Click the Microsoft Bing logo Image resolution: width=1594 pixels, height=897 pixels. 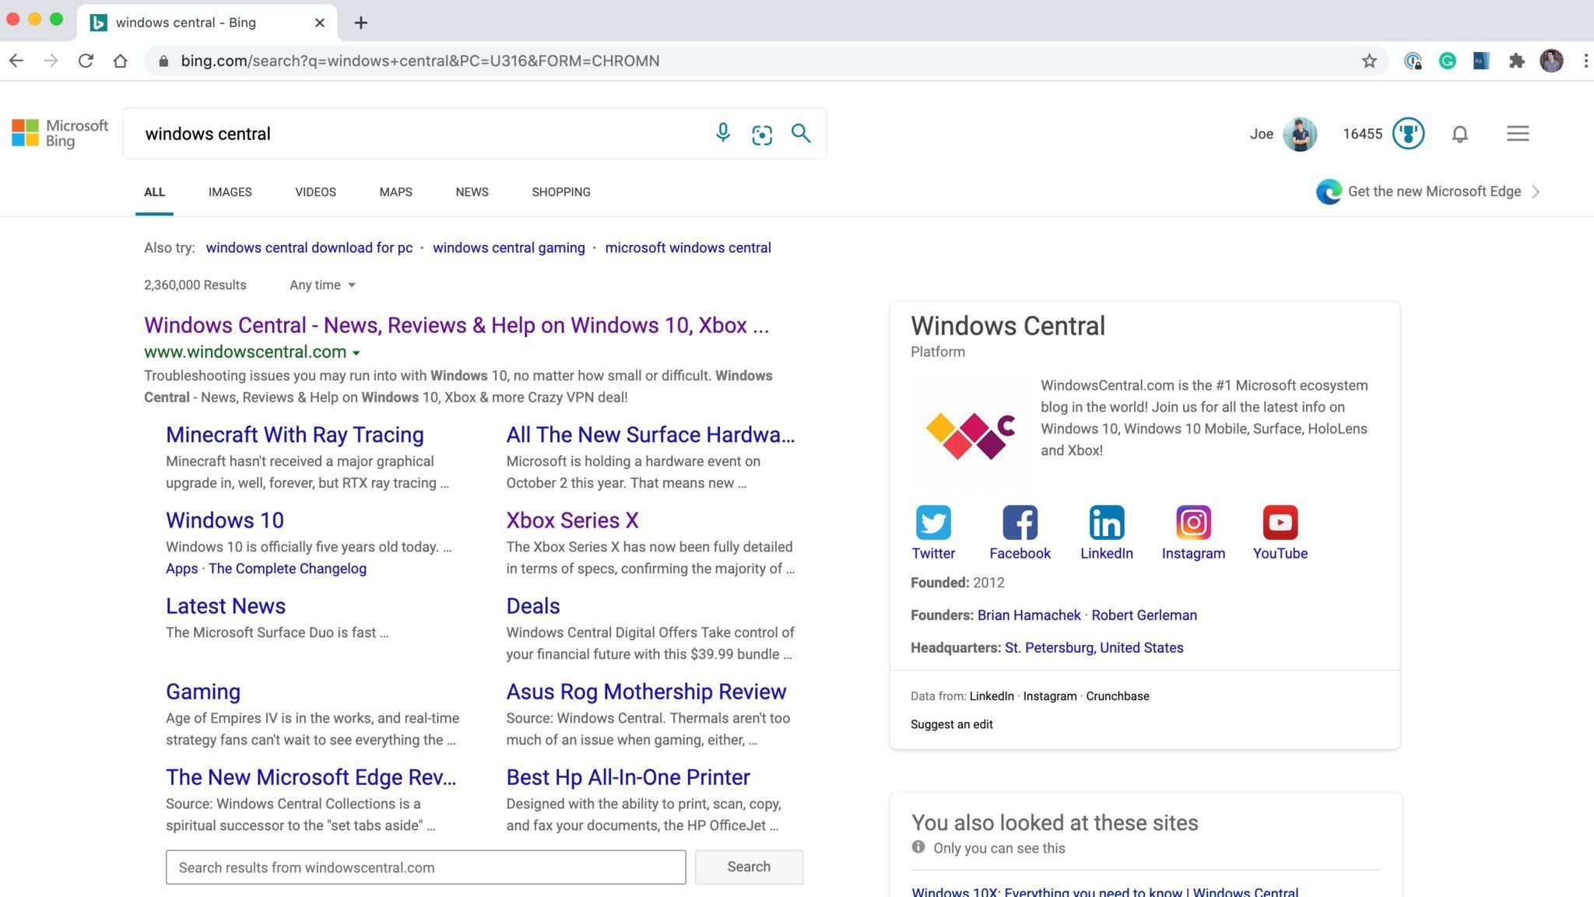[59, 133]
